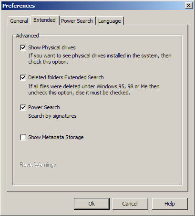Click the Reset Warnings link
Image resolution: width=195 pixels, height=216 pixels.
click(38, 165)
